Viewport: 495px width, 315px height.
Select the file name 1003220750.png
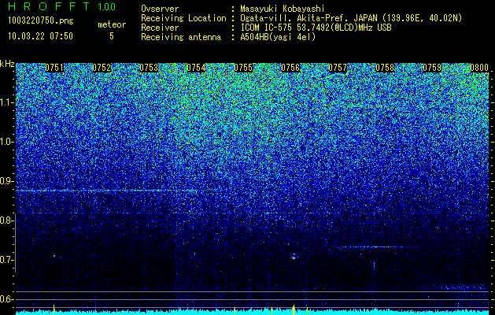[41, 21]
